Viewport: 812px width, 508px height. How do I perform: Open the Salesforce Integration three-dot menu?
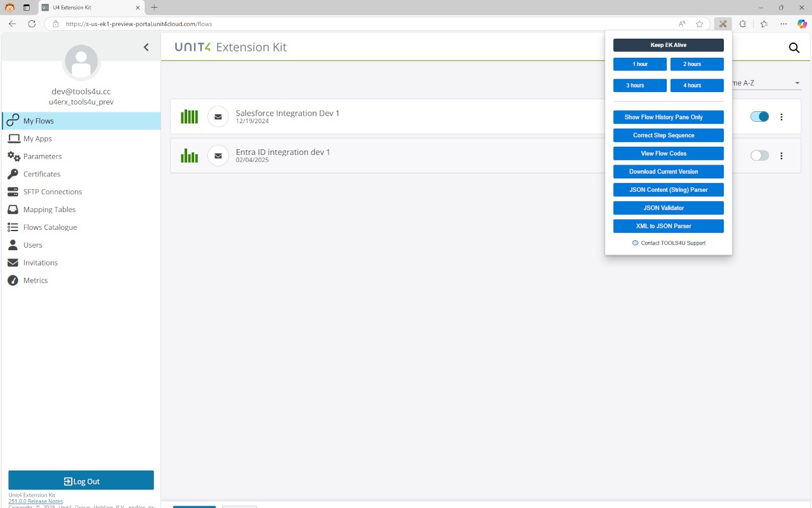[782, 117]
